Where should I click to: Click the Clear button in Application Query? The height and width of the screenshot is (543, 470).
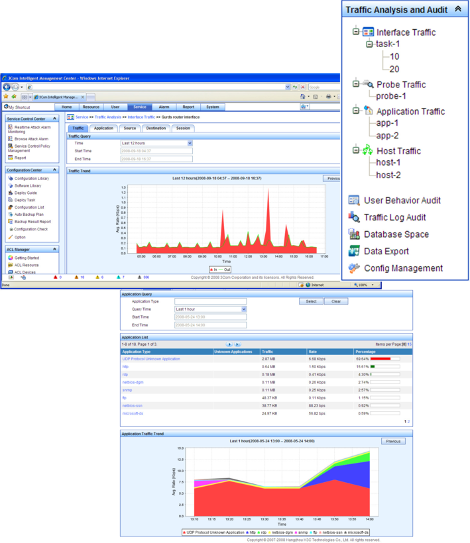336,301
